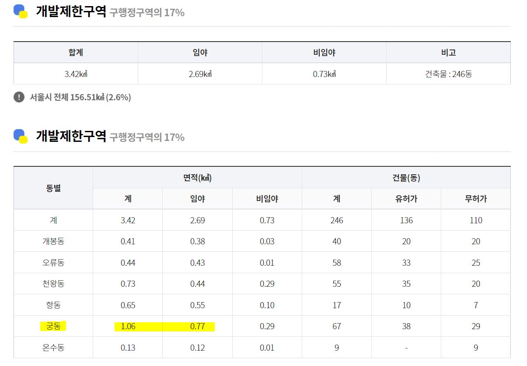Click the 비임야 header in summary table
Image resolution: width=527 pixels, height=366 pixels.
click(x=324, y=53)
